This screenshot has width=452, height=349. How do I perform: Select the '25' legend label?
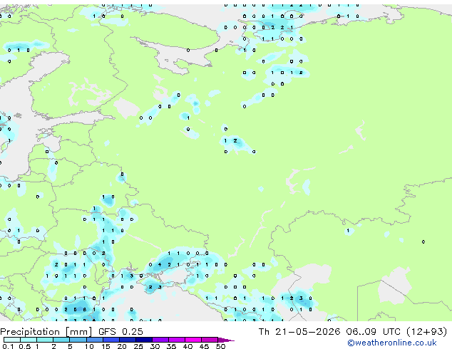tap(138, 346)
